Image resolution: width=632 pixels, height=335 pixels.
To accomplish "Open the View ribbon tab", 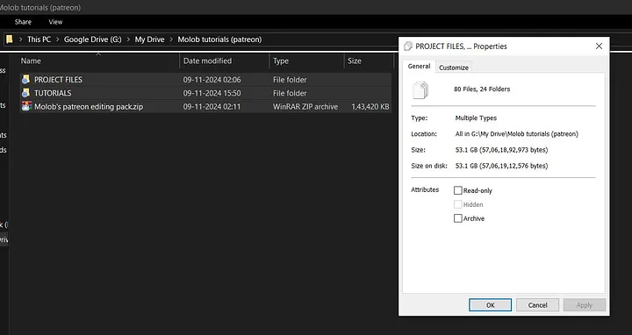I will coord(55,22).
